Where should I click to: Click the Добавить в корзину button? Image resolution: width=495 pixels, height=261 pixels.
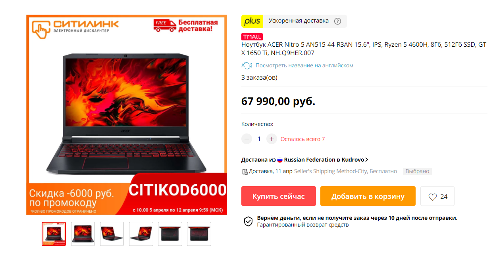[x=368, y=196]
